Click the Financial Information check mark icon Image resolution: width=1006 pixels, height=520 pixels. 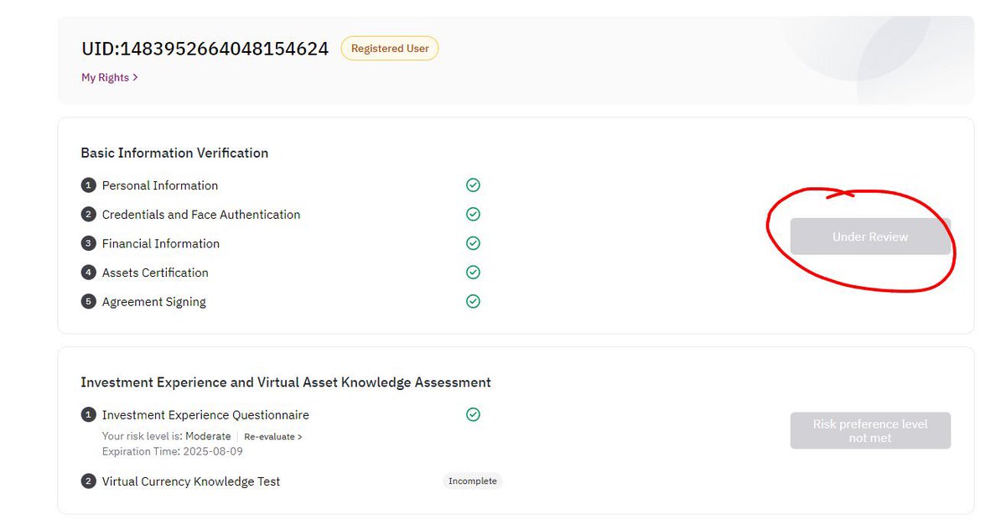pos(473,243)
